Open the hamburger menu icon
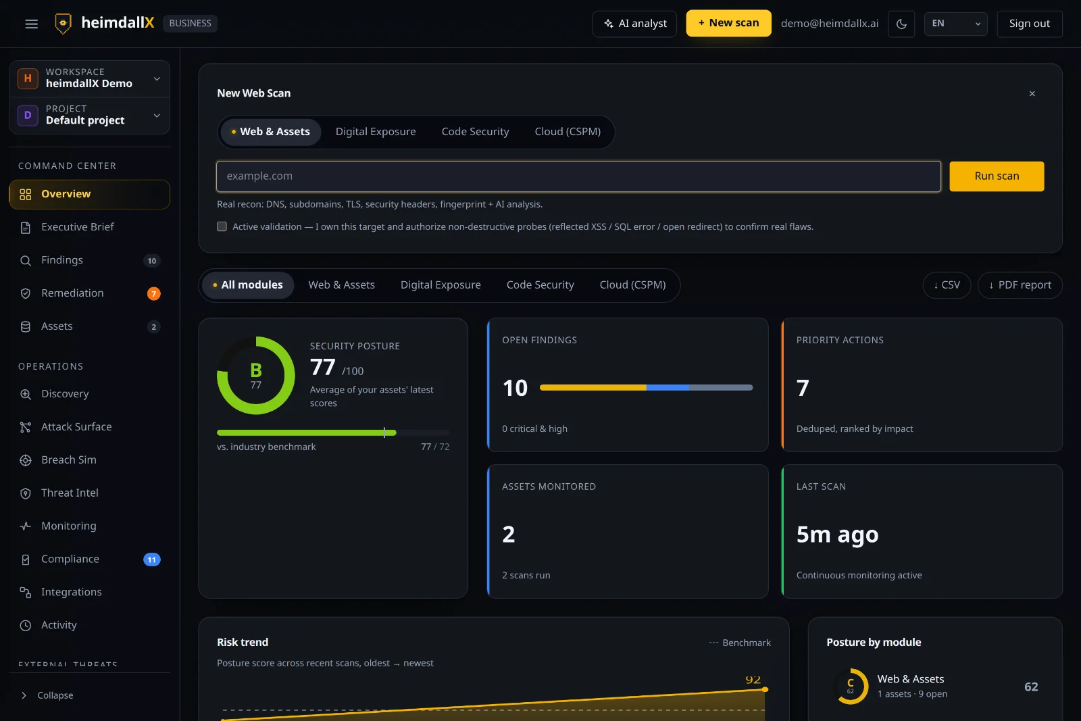The image size is (1081, 721). (x=31, y=24)
